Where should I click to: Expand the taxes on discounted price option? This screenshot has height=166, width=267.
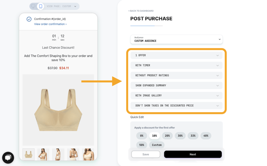(x=176, y=106)
